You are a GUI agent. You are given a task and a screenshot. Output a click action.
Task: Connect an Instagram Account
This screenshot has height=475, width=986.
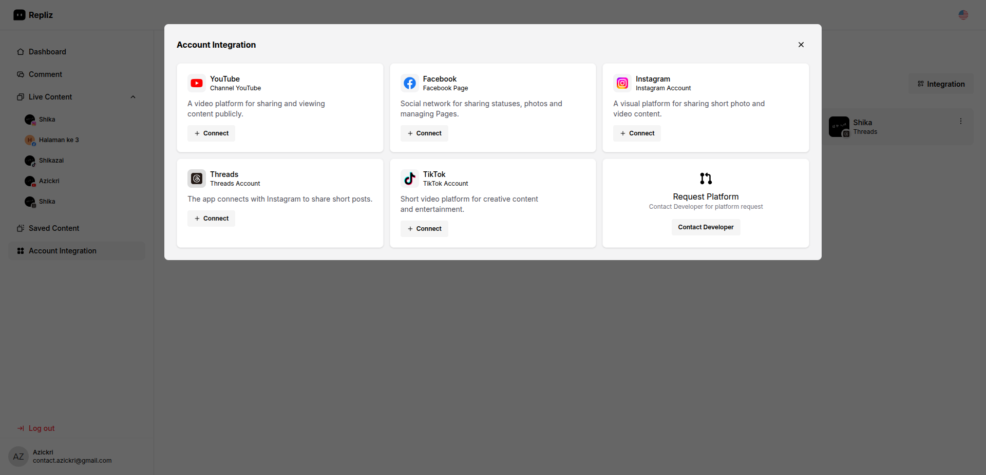(637, 133)
